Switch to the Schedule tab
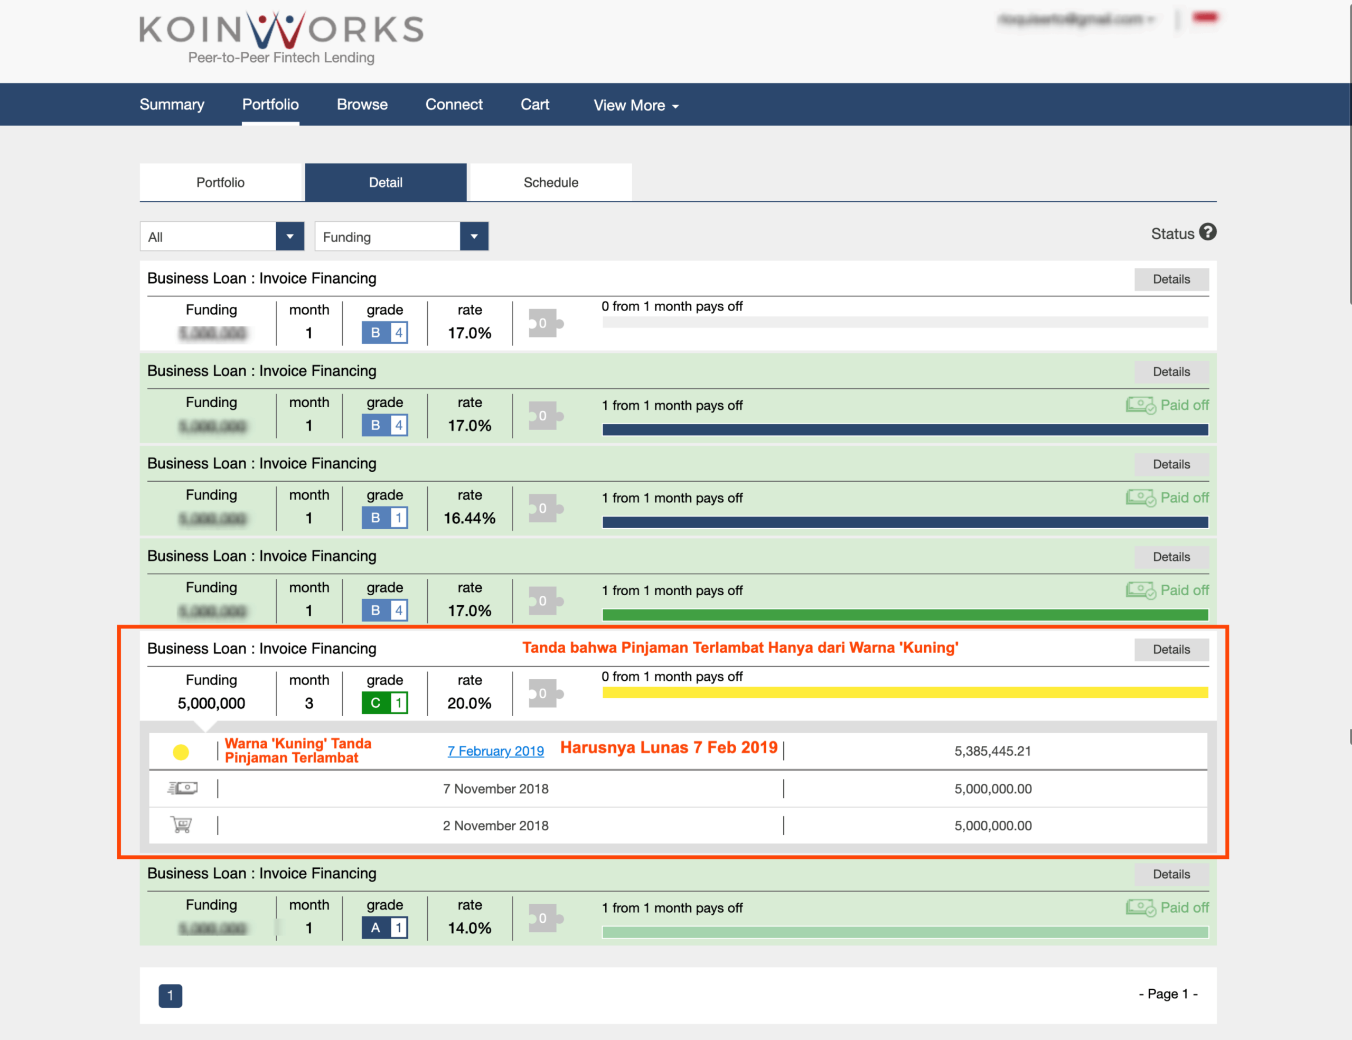The height and width of the screenshot is (1040, 1352). [x=550, y=182]
